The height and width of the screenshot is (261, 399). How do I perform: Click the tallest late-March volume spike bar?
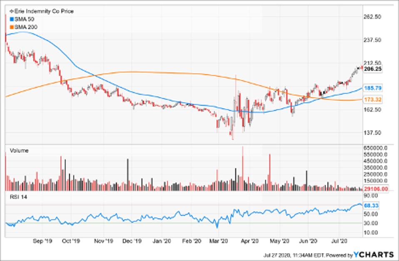(242, 169)
